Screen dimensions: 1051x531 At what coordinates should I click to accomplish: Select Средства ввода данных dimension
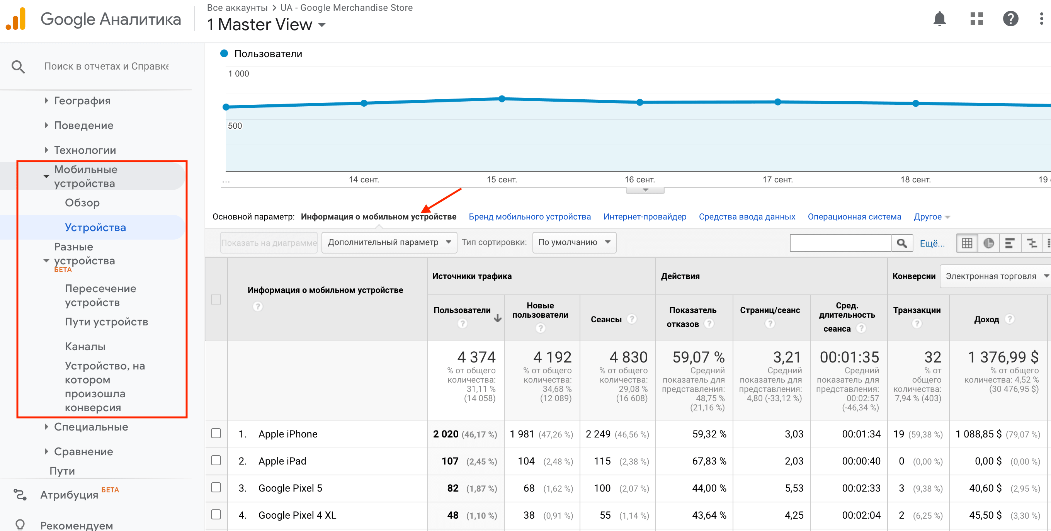tap(747, 217)
